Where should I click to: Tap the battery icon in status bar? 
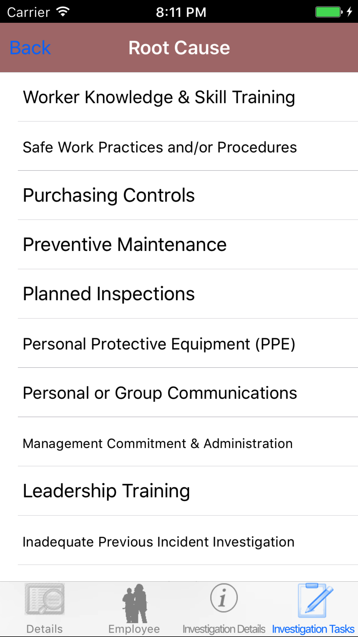(329, 12)
